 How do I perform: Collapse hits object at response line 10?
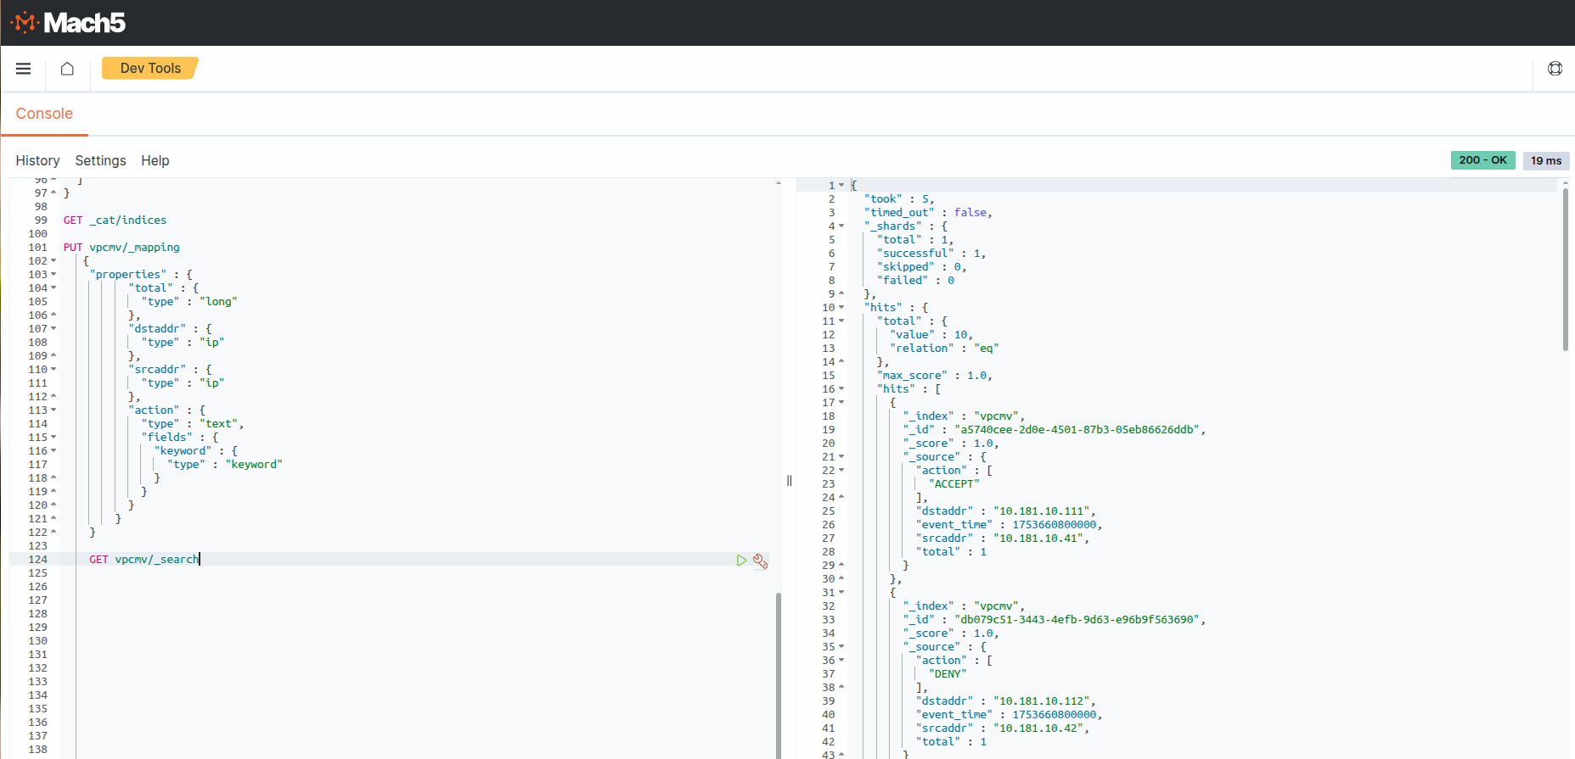[x=841, y=308]
